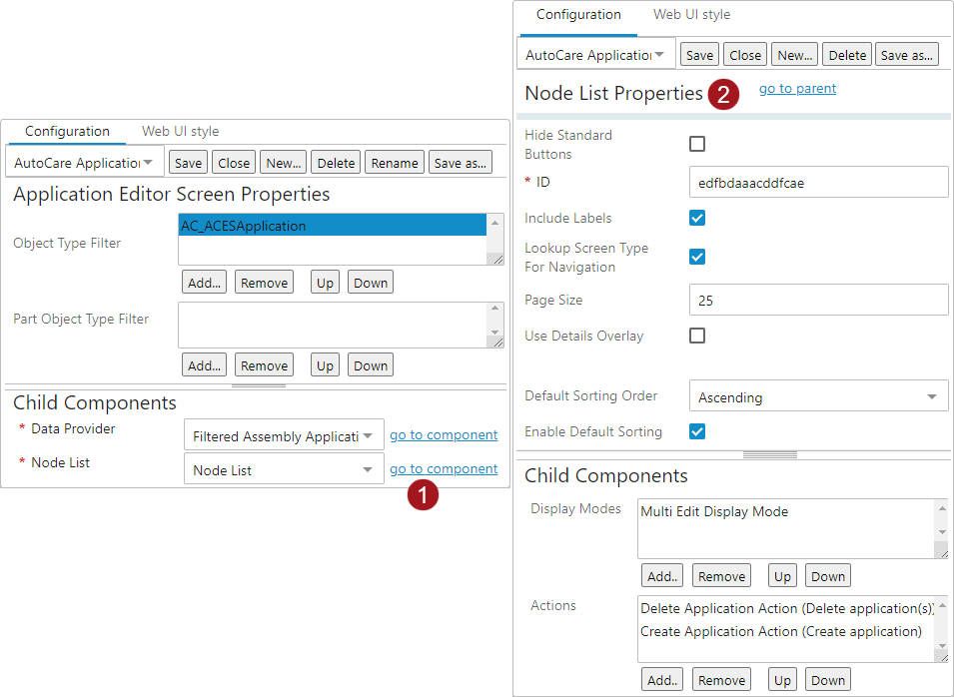Follow go to component link for Node List
This screenshot has width=954, height=697.
point(444,469)
